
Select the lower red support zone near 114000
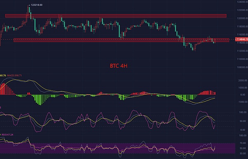click(x=122, y=40)
